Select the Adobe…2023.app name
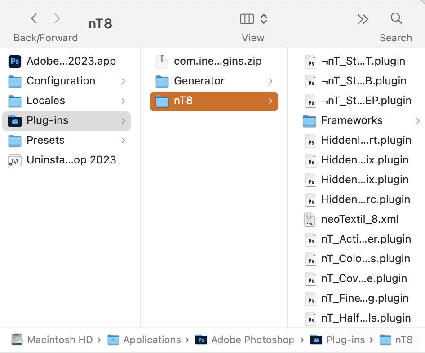425x353 pixels. pos(71,61)
